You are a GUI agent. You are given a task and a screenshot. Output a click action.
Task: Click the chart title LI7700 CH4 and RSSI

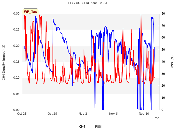coord(87,3)
